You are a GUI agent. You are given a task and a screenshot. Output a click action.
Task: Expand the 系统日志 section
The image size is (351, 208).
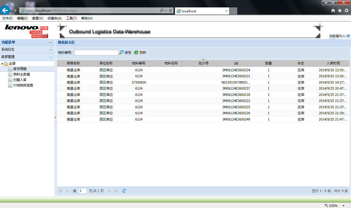tap(51, 50)
